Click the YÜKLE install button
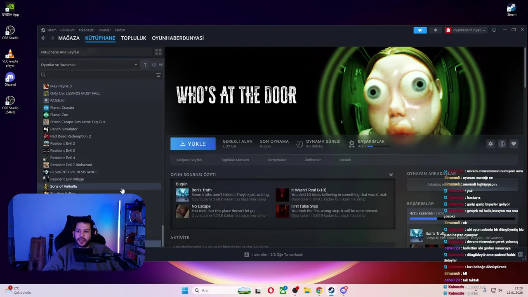The height and width of the screenshot is (297, 528). coord(193,144)
